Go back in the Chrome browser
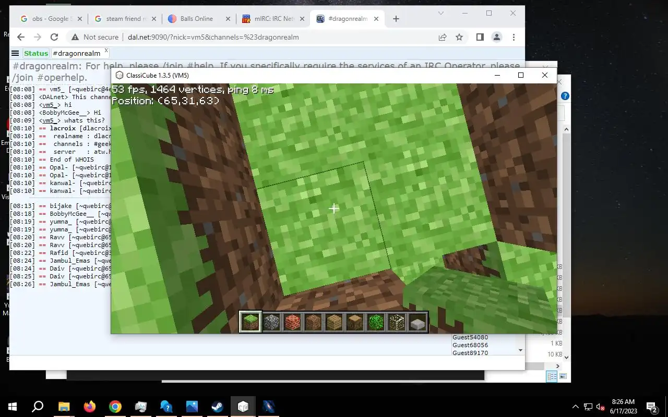Image resolution: width=668 pixels, height=417 pixels. 21,37
